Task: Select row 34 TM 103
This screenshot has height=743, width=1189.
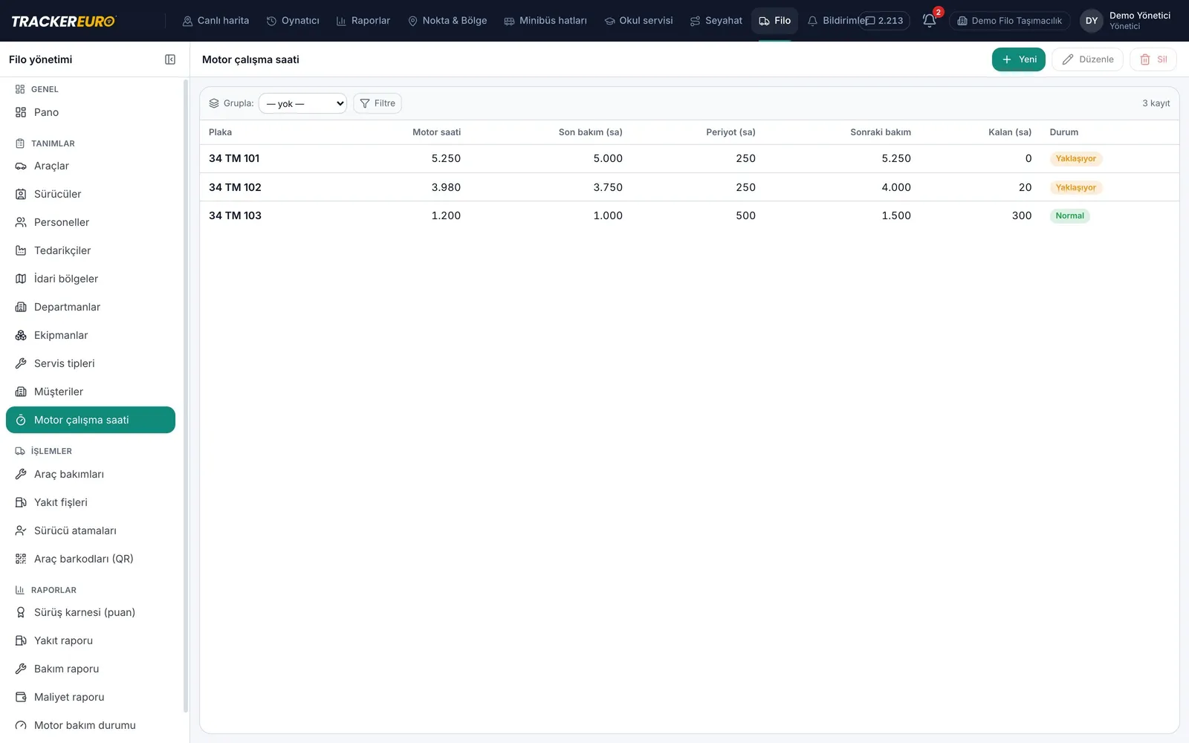Action: [x=689, y=215]
